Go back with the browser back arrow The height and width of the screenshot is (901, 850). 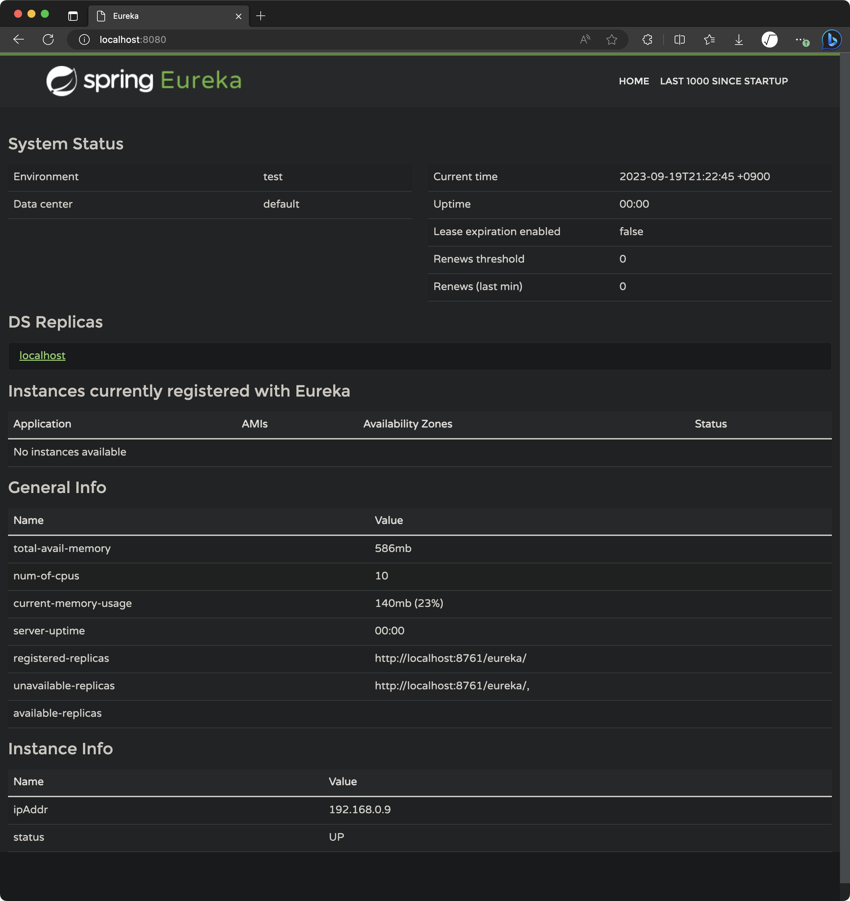[x=19, y=40]
